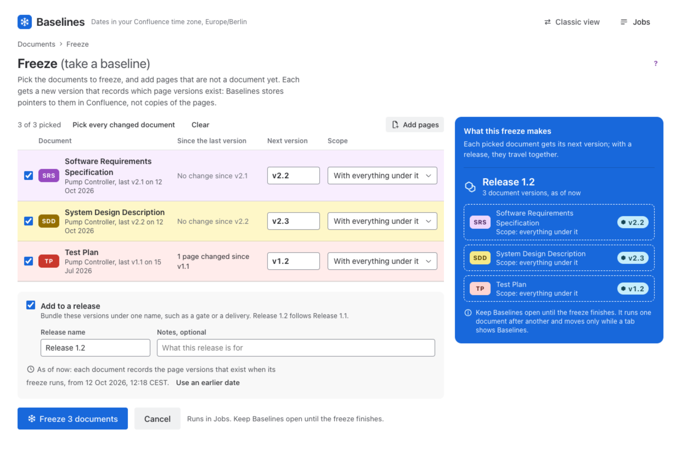The width and height of the screenshot is (681, 469).
Task: Uncheck System Design Description checkbox
Action: pos(29,221)
